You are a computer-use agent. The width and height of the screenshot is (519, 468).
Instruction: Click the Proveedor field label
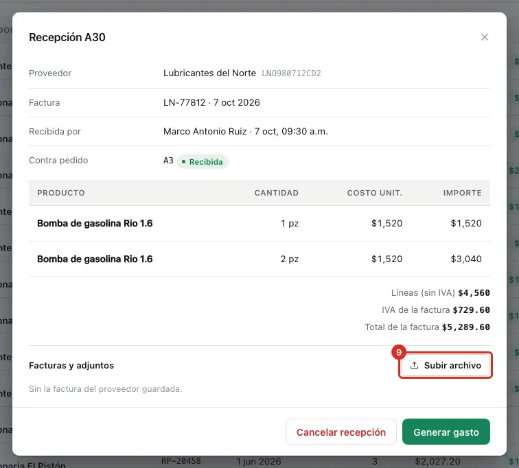(50, 73)
